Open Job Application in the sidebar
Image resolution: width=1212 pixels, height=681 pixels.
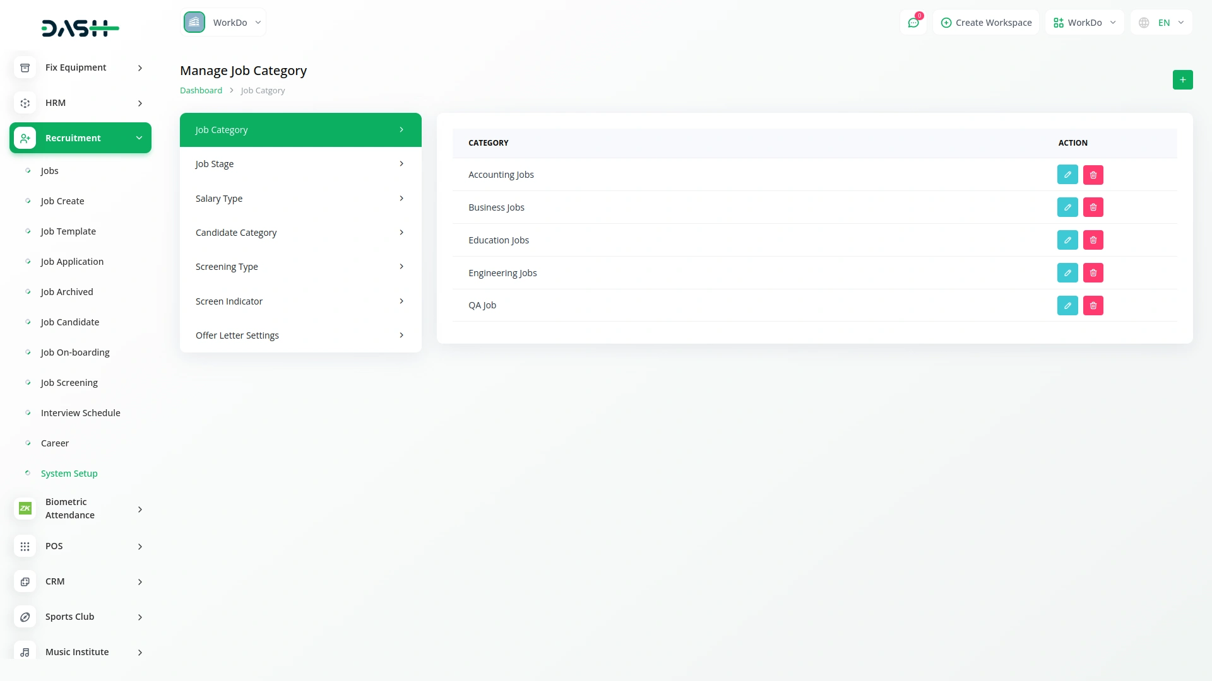coord(72,262)
